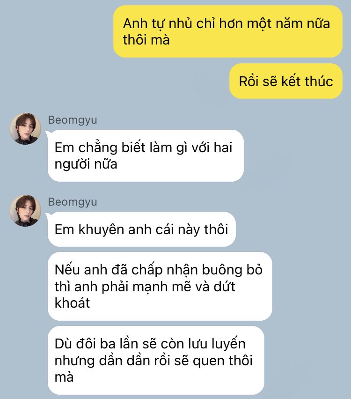Tap Beomgyu's profile photo next to 'Em khuyên anh'

tap(25, 211)
